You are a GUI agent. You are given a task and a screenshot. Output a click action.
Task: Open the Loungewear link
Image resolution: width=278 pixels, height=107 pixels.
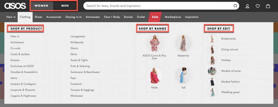(x=78, y=36)
